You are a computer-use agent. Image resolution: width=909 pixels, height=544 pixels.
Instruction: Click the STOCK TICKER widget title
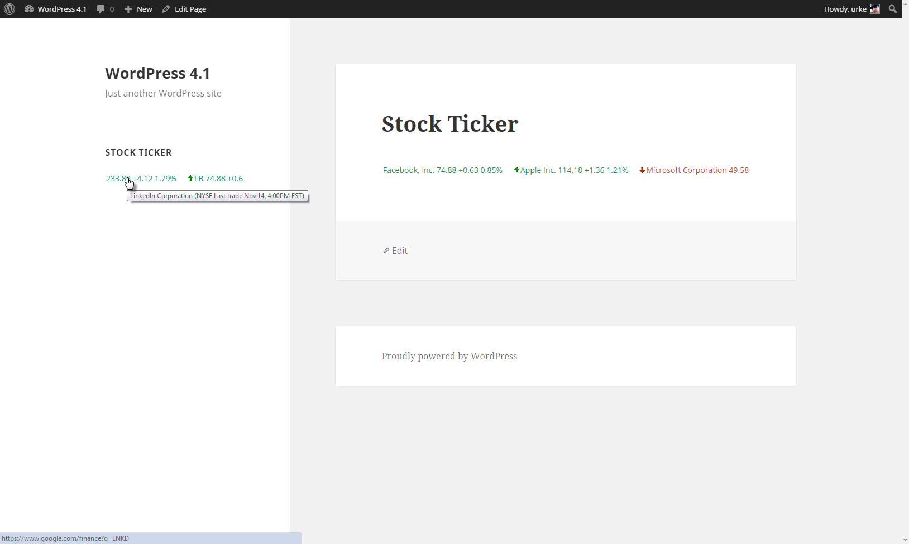pyautogui.click(x=138, y=152)
